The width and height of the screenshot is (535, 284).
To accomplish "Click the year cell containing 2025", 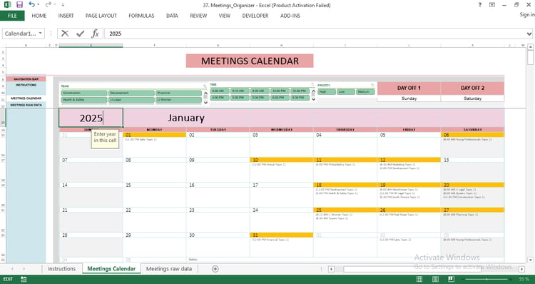I will (x=91, y=118).
